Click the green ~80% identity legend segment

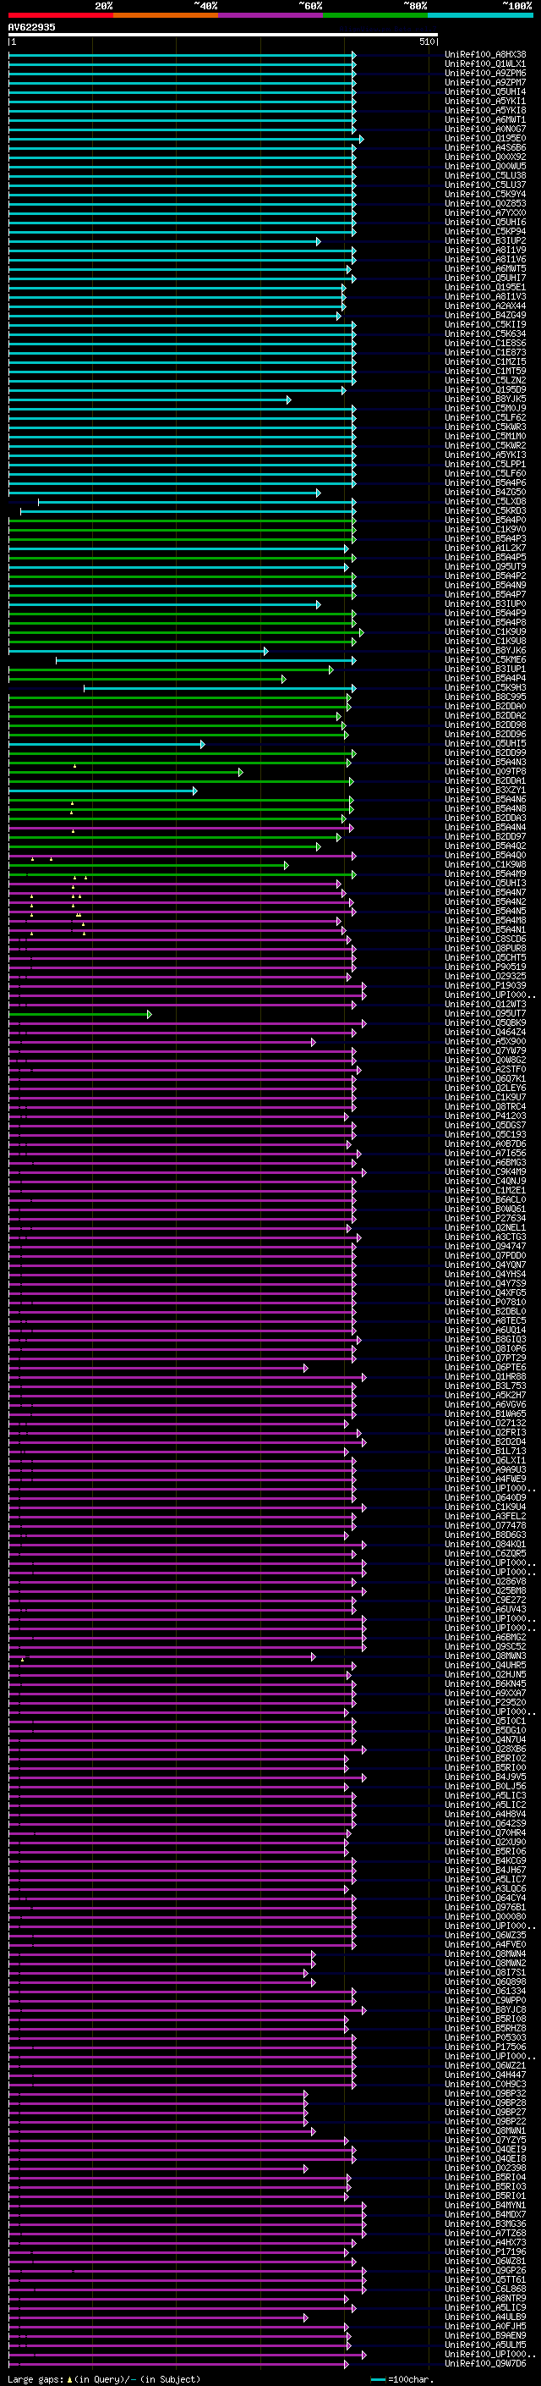click(x=374, y=15)
